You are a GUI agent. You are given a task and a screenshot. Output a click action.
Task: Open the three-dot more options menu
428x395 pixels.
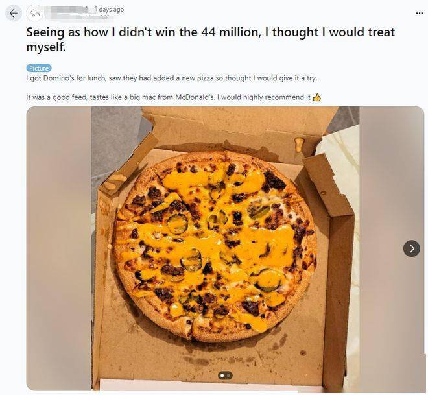[x=420, y=13]
